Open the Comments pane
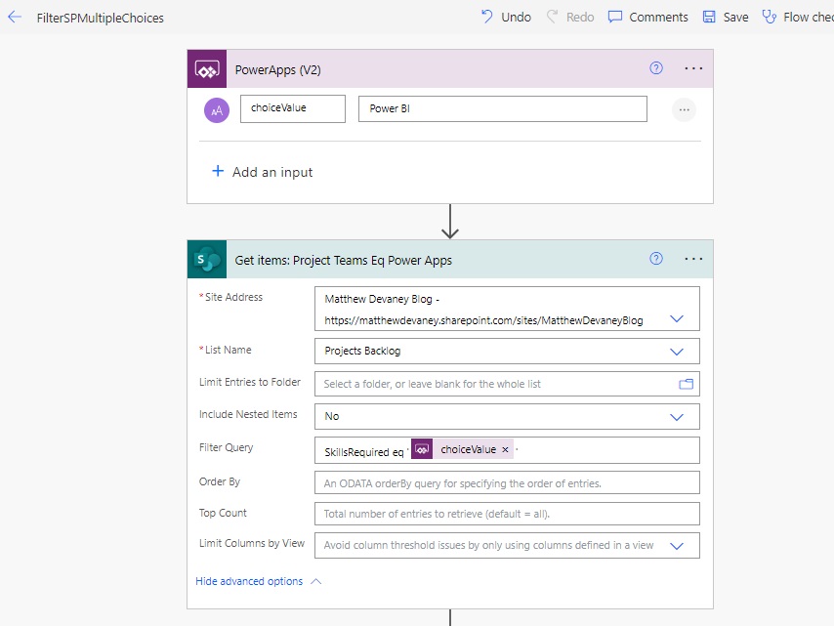Viewport: 834px width, 626px height. pos(647,17)
